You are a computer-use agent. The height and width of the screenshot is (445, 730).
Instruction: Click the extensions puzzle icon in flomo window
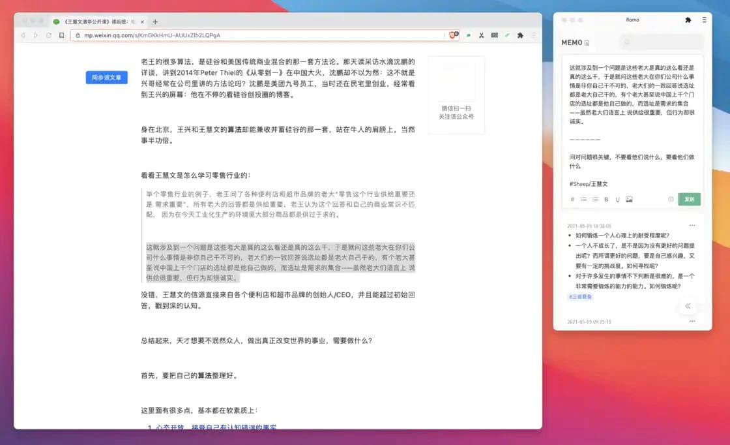pos(688,20)
